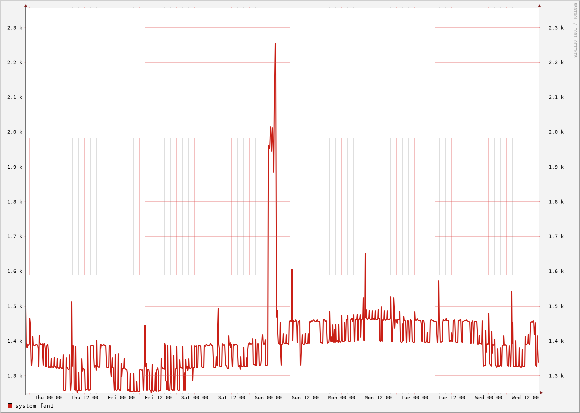
Task: Click the left axis 2.3 k label
Action: [15, 28]
